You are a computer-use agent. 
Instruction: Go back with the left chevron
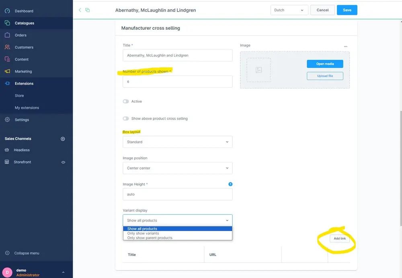click(80, 10)
